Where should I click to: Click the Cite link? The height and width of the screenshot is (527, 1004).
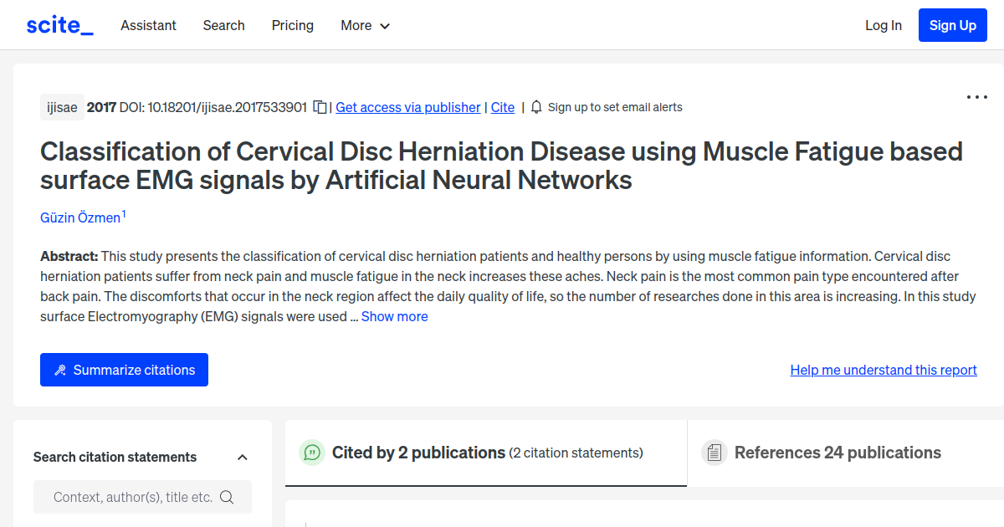point(502,107)
